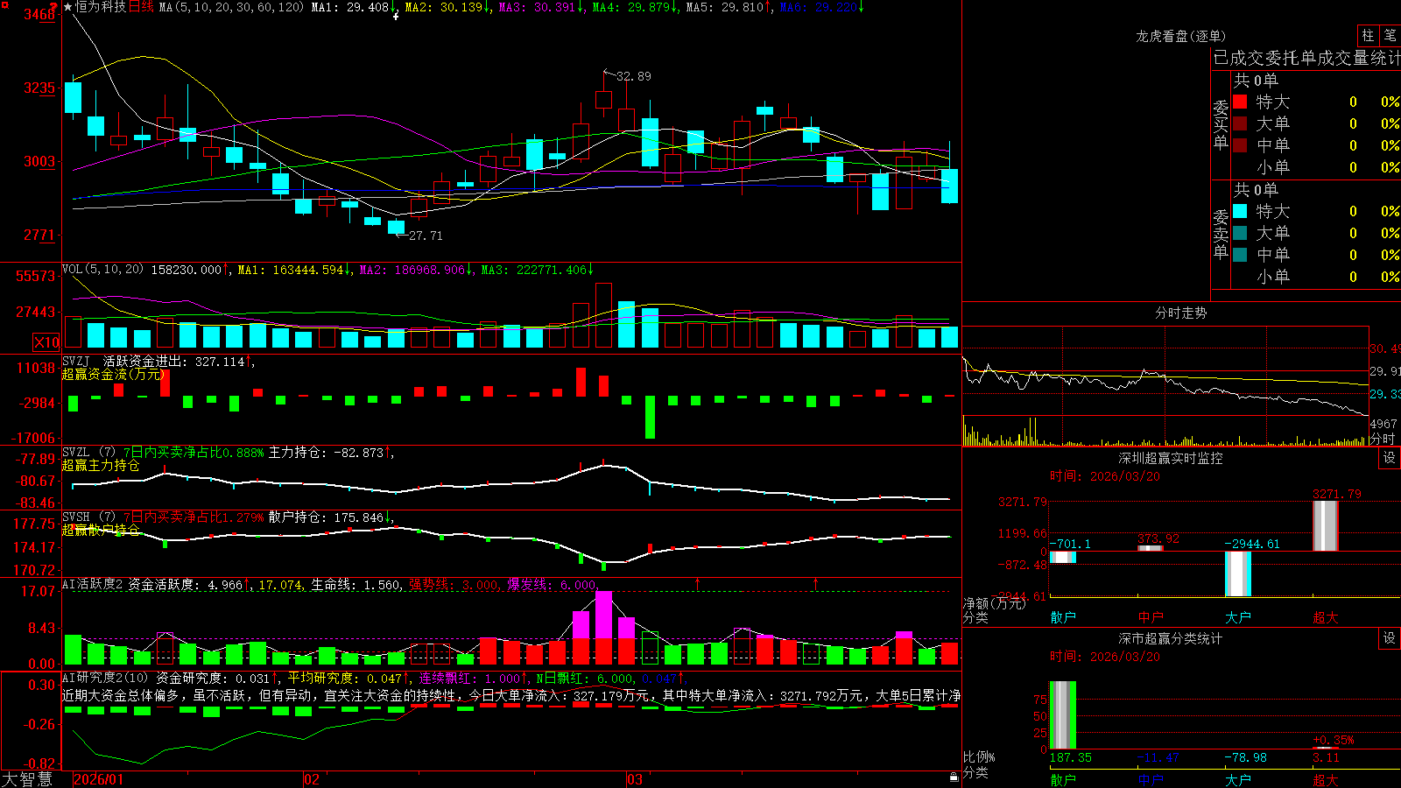Open 设 settings for 深市超赢分类统计
Image resolution: width=1401 pixels, height=788 pixels.
[x=1390, y=638]
